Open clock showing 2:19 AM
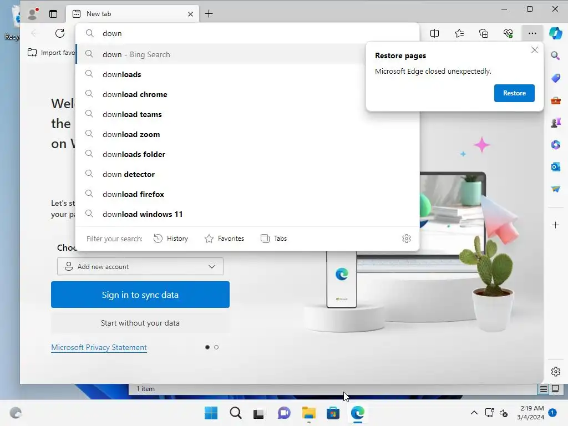 click(x=530, y=413)
